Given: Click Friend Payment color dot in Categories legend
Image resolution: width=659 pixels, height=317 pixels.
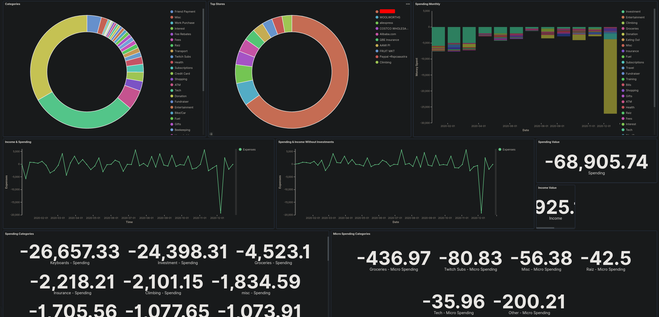Looking at the screenshot, I should click(x=172, y=12).
